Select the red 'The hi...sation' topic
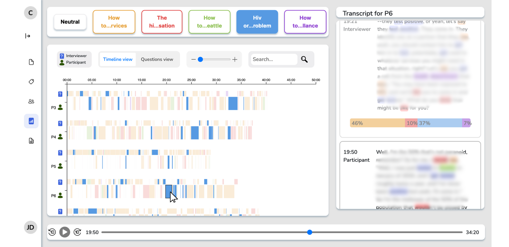 pyautogui.click(x=162, y=22)
